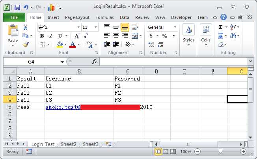The height and width of the screenshot is (159, 257).
Task: Customize Quick Access Toolbar dropdown
Action: point(60,8)
